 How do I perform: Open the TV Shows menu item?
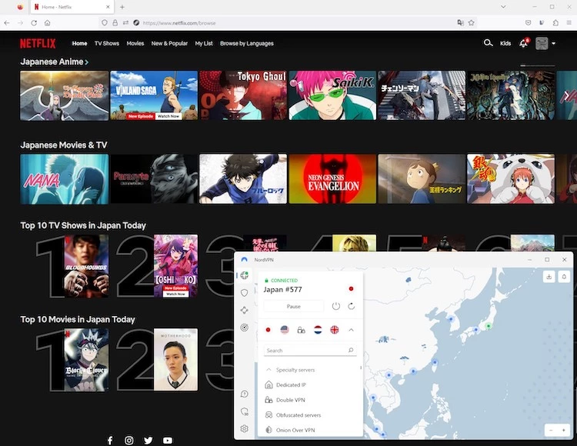[107, 43]
